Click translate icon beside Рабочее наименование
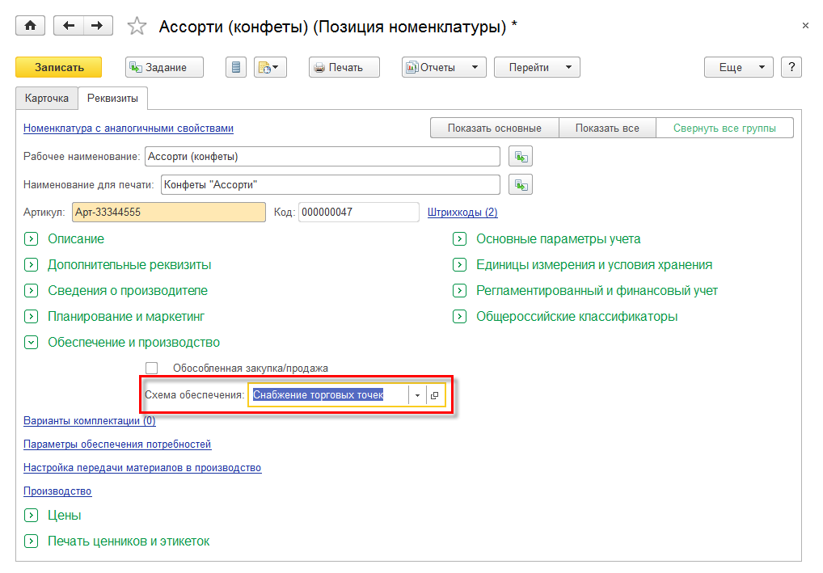The height and width of the screenshot is (573, 823). [520, 156]
